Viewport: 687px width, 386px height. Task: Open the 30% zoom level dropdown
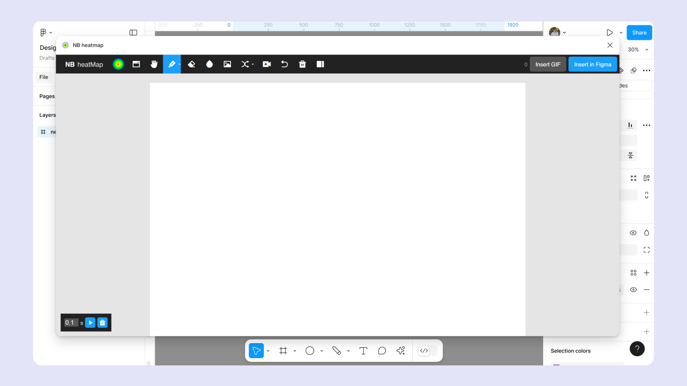click(x=638, y=50)
